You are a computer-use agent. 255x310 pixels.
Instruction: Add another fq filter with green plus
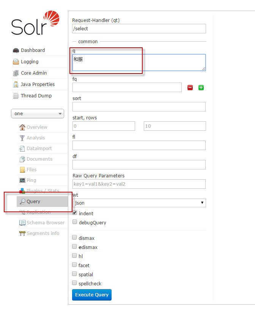[x=201, y=88]
